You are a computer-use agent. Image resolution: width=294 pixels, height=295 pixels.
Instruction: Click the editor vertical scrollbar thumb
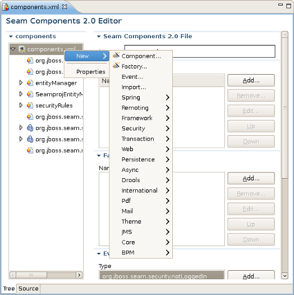[285, 108]
